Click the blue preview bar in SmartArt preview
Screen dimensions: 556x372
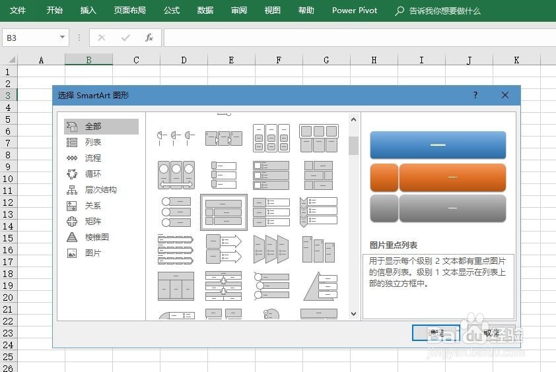click(x=438, y=145)
